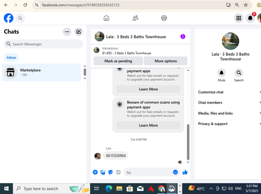Click install app icon in address bar
The height and width of the screenshot is (194, 261).
click(229, 5)
